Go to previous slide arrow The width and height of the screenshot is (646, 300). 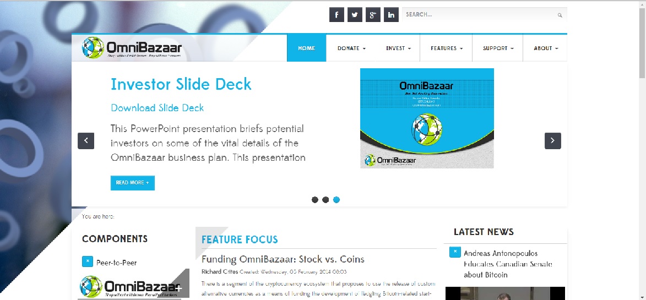86,141
